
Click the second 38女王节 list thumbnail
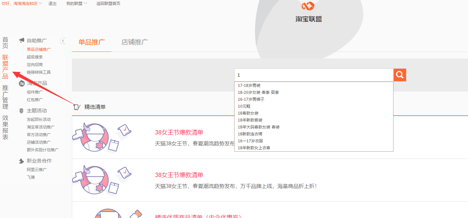click(x=102, y=180)
